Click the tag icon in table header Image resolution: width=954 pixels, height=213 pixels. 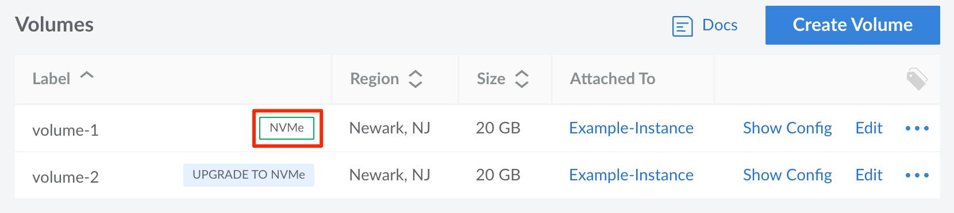pos(917,79)
